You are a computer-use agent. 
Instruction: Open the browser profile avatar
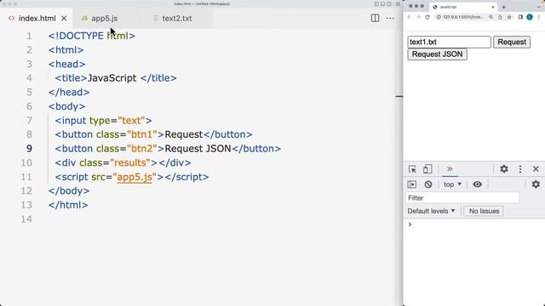pyautogui.click(x=530, y=17)
